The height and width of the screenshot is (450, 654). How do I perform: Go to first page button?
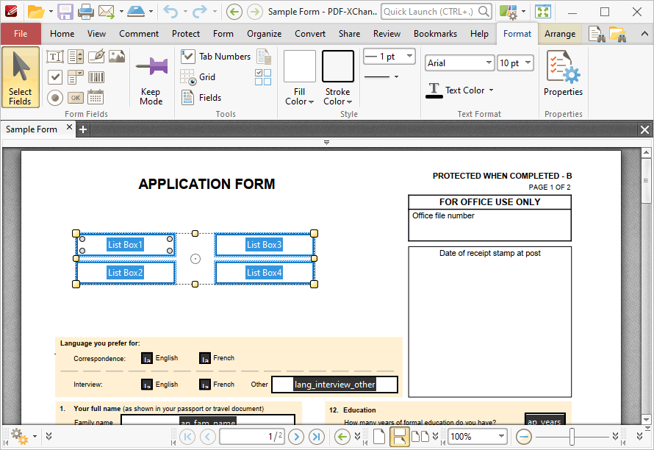click(187, 437)
